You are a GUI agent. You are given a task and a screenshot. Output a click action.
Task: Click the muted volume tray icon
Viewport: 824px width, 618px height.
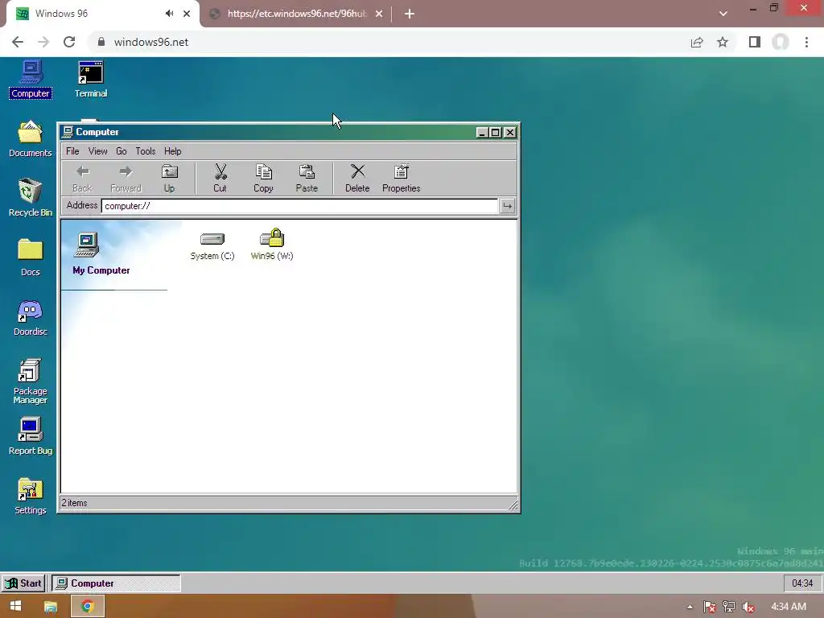748,607
